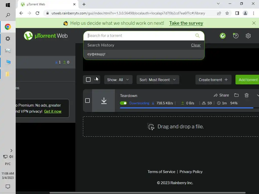
Task: Click Get it now premium link
Action: coord(53,111)
